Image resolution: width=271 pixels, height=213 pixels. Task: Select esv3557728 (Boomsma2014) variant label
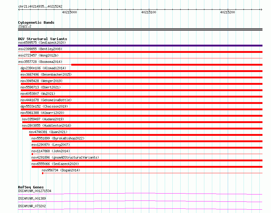pos(40,62)
